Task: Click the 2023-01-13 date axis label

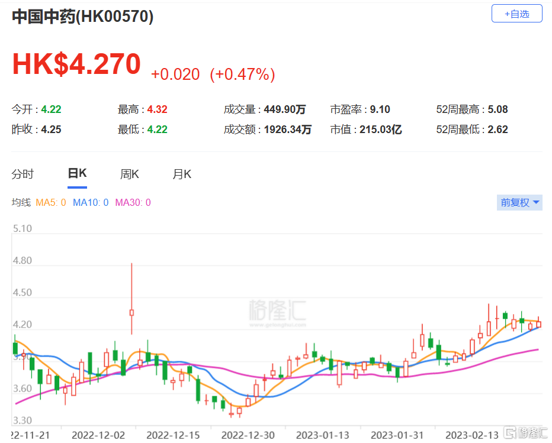Action: [322, 435]
